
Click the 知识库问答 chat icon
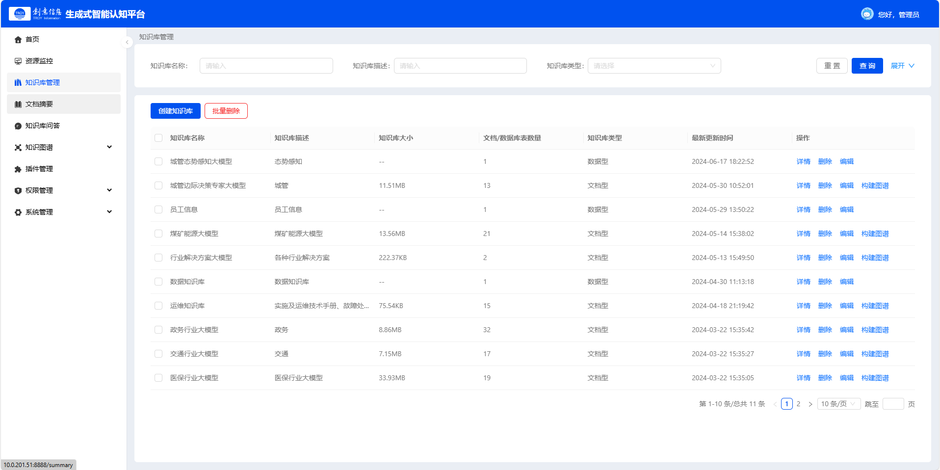click(18, 126)
